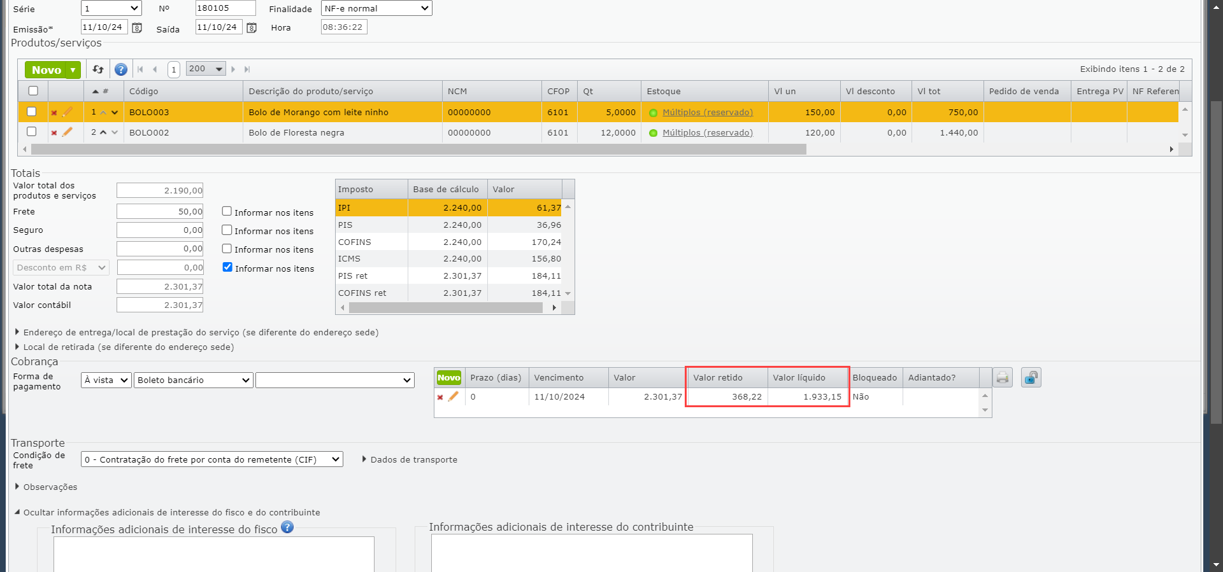
Task: Select the ICMS row in tax table
Action: pyautogui.click(x=449, y=259)
